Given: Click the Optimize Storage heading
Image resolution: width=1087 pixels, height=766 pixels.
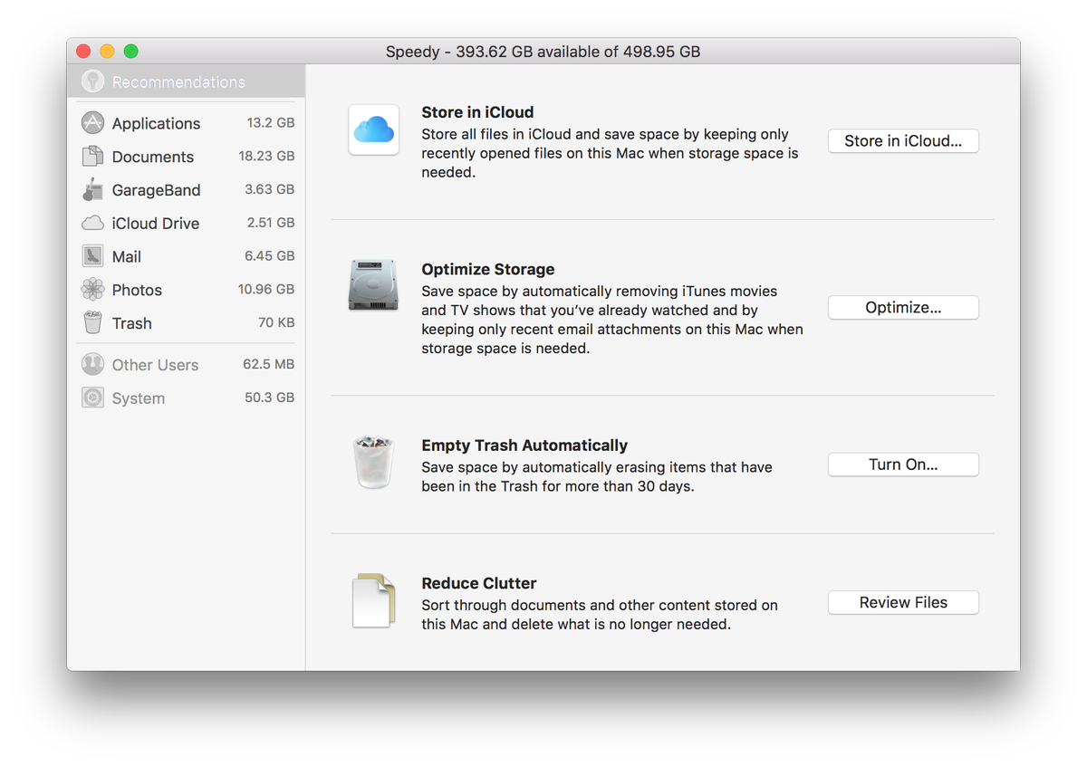Looking at the screenshot, I should [x=488, y=269].
